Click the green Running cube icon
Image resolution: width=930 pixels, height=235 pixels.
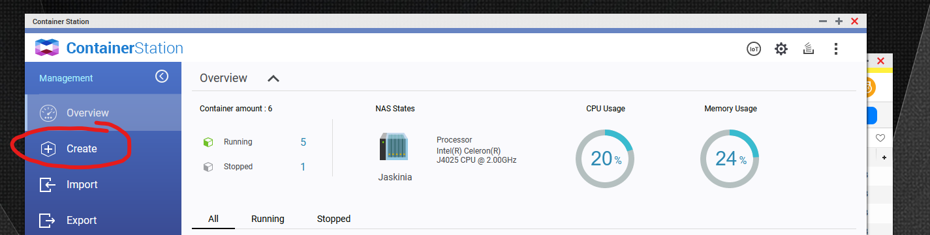(x=208, y=142)
